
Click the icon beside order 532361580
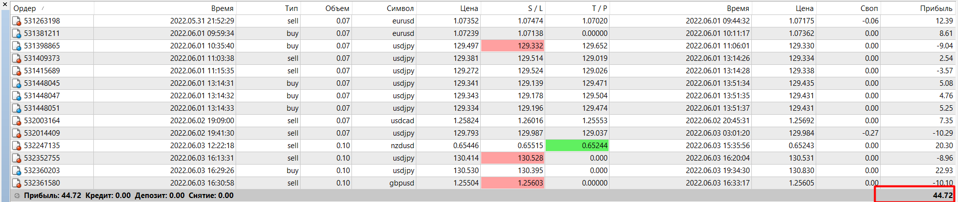tap(17, 183)
